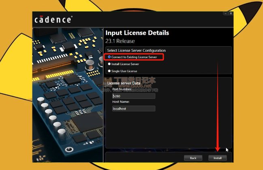Click the 23.1 Release version text

[120, 41]
